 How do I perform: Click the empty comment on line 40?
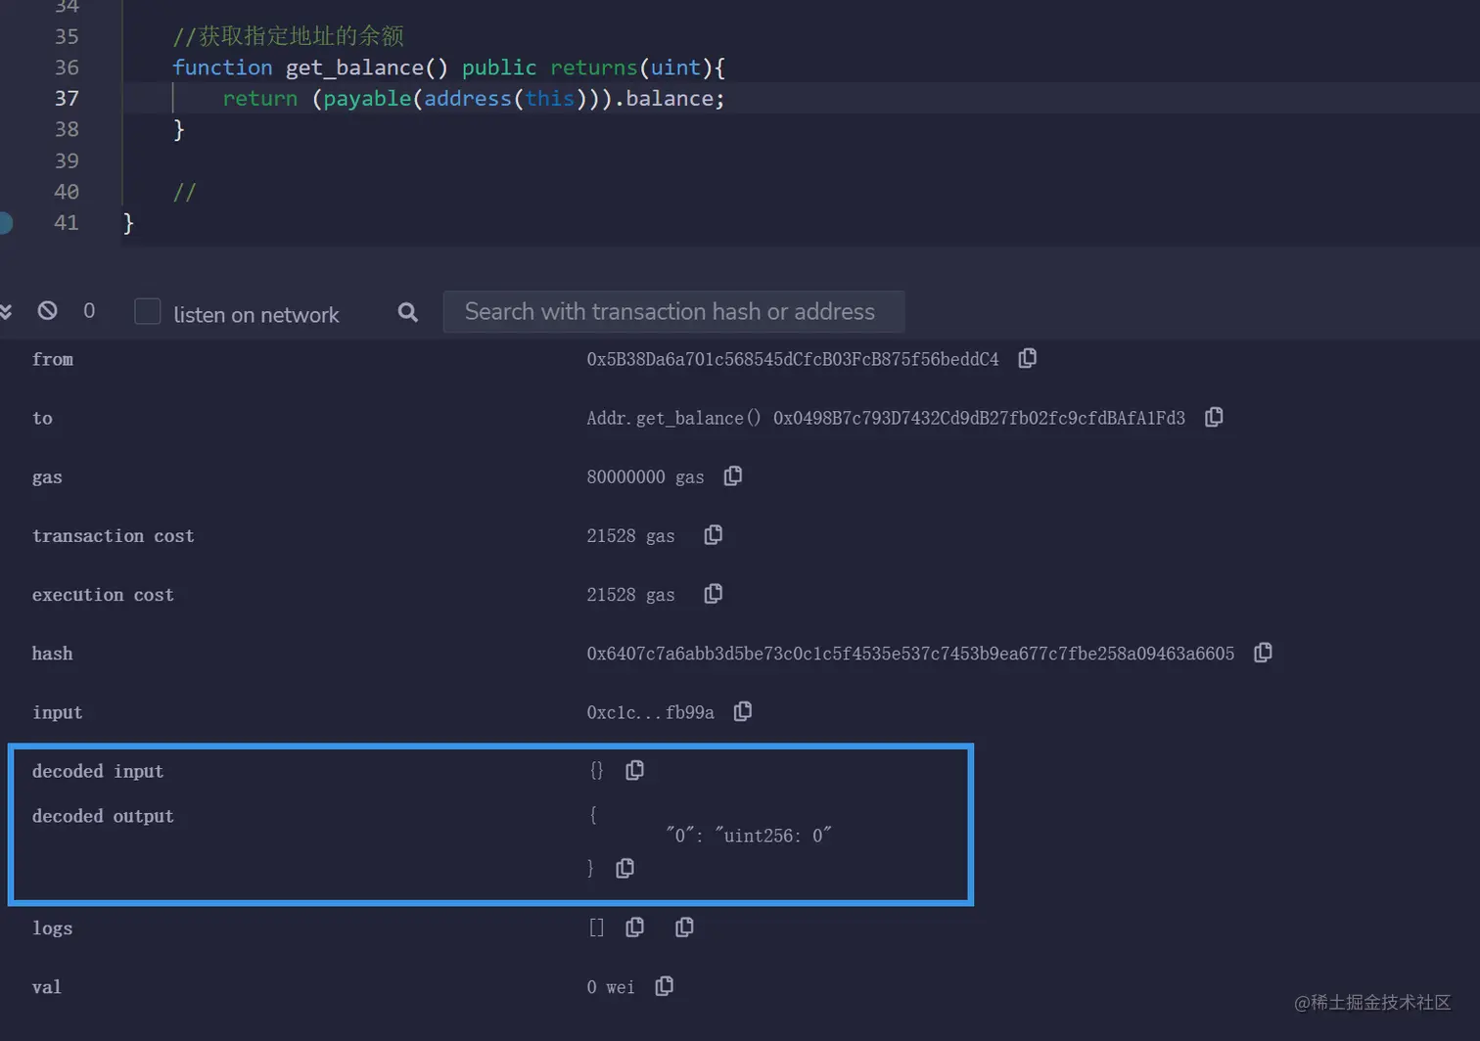(x=184, y=192)
